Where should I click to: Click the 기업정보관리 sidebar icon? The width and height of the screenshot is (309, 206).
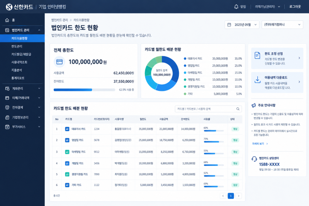click(x=7, y=117)
